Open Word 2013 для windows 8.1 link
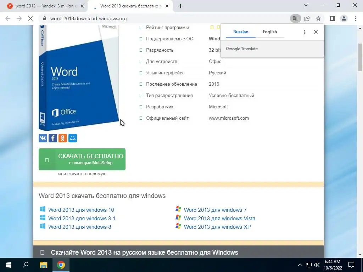The width and height of the screenshot is (363, 272). pos(82,218)
